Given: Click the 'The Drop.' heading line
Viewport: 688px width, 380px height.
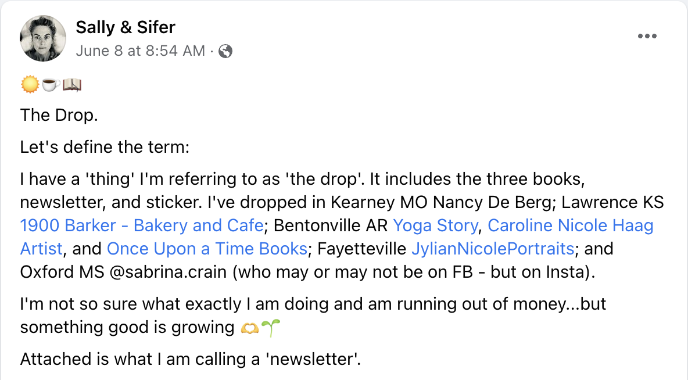Looking at the screenshot, I should click(59, 115).
